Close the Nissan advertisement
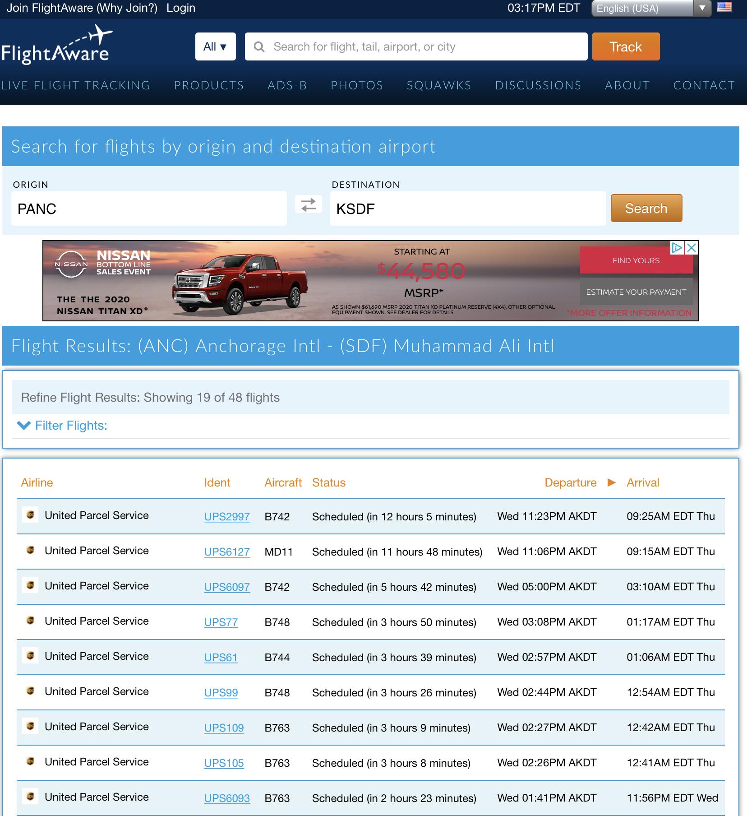This screenshot has height=816, width=747. (x=692, y=248)
